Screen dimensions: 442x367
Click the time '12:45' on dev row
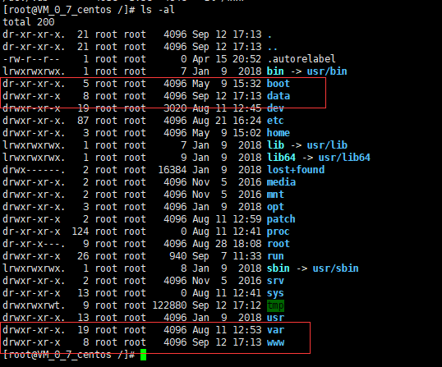click(247, 108)
